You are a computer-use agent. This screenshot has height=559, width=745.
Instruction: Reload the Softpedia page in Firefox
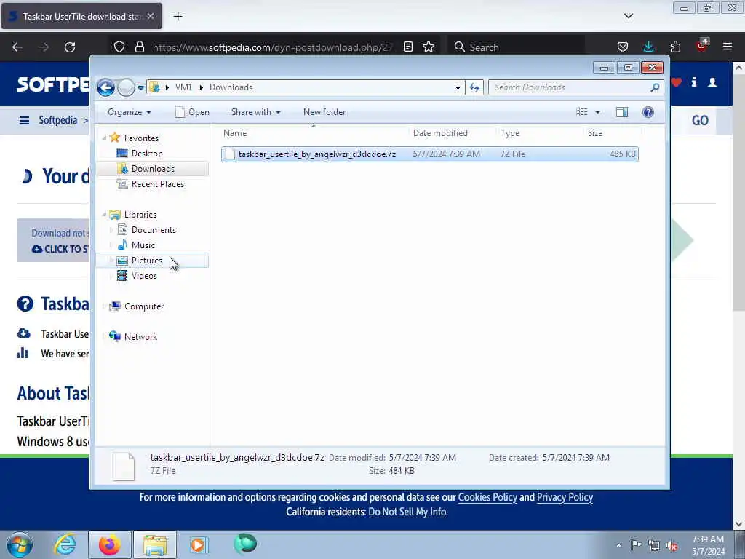(70, 47)
